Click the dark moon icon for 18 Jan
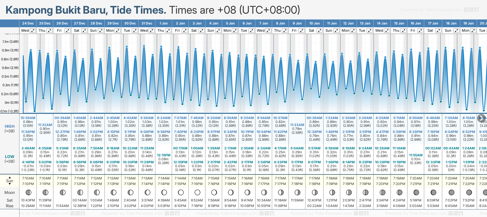487x217 pixels. pyautogui.click(x=451, y=192)
